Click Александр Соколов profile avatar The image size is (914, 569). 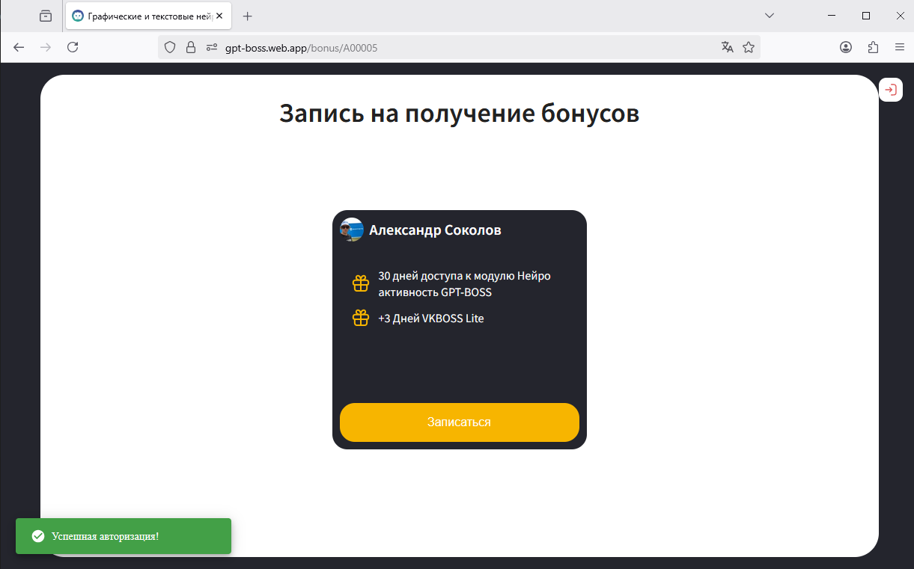pos(352,230)
